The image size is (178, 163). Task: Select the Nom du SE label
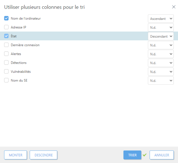[19, 80]
